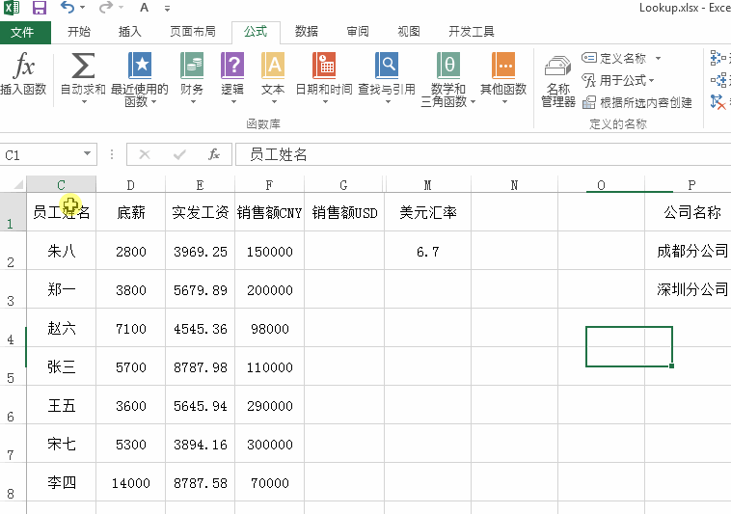
Task: Select cell containing 李四
Action: [x=61, y=483]
